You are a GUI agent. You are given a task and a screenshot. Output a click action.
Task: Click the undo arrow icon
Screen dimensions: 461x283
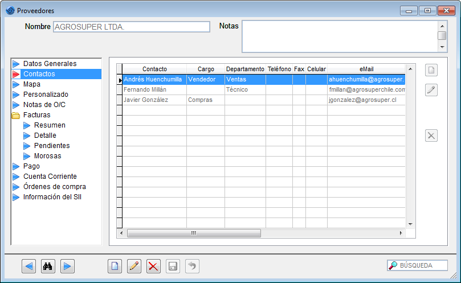point(192,266)
